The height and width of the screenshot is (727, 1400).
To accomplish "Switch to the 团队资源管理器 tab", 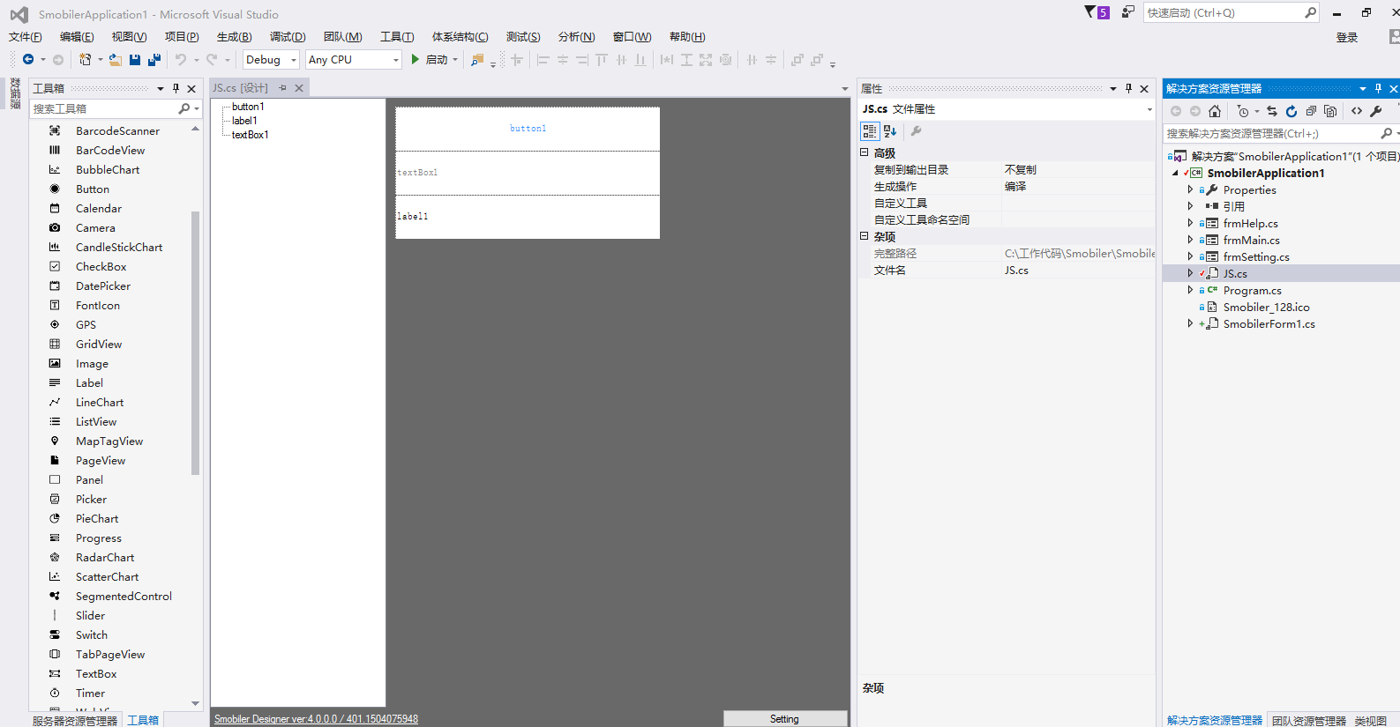I will tap(1309, 721).
